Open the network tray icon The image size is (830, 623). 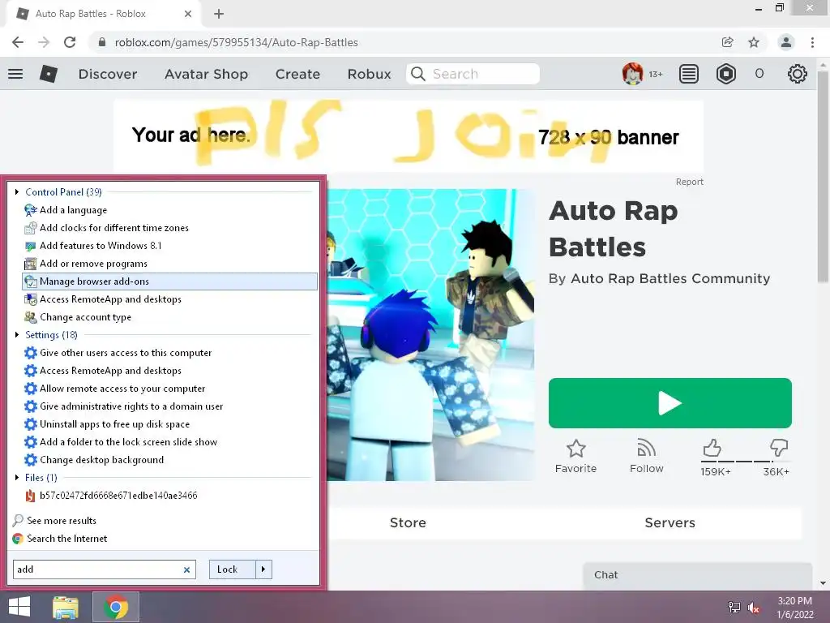click(x=734, y=608)
